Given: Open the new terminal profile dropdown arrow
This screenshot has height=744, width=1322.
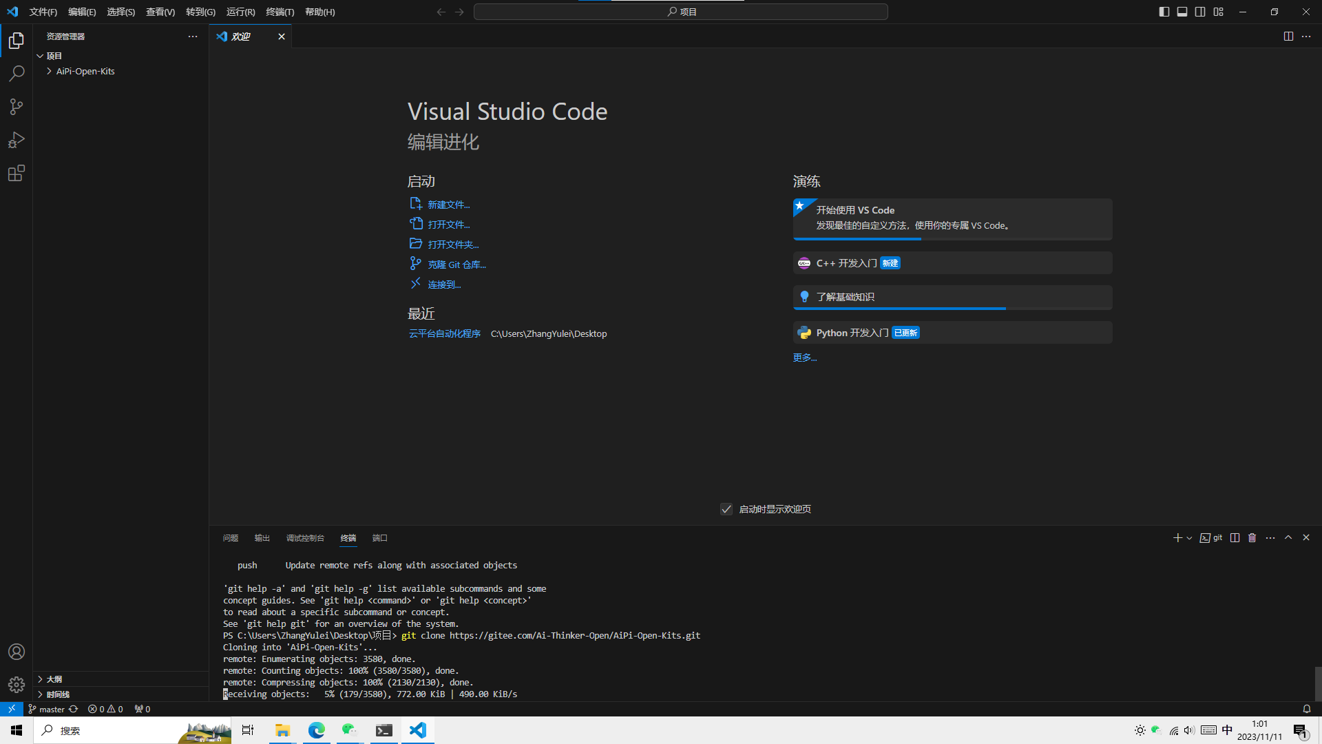Looking at the screenshot, I should coord(1189,538).
